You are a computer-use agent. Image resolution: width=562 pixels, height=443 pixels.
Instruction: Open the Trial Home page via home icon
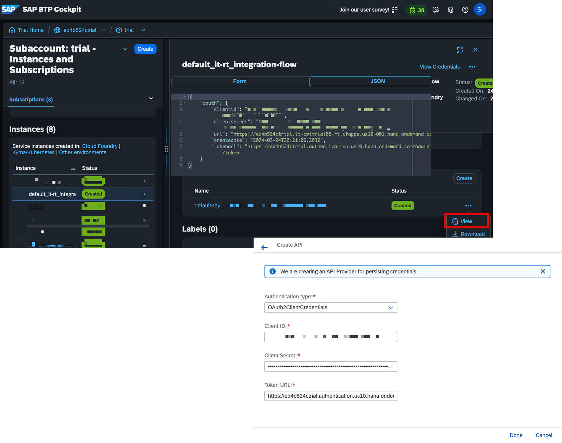tap(12, 30)
